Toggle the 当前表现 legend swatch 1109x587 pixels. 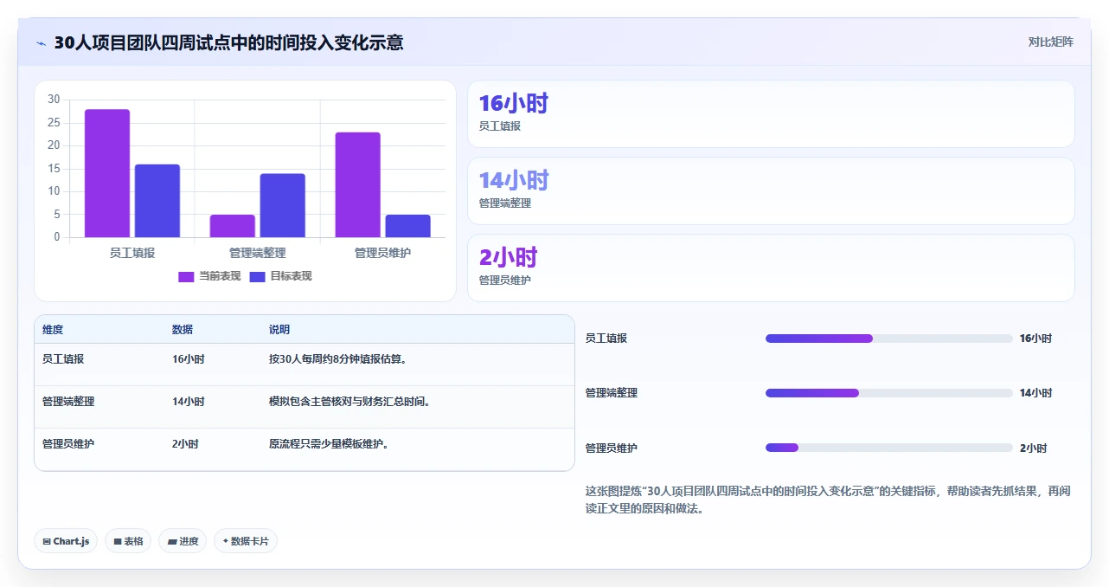pos(186,276)
